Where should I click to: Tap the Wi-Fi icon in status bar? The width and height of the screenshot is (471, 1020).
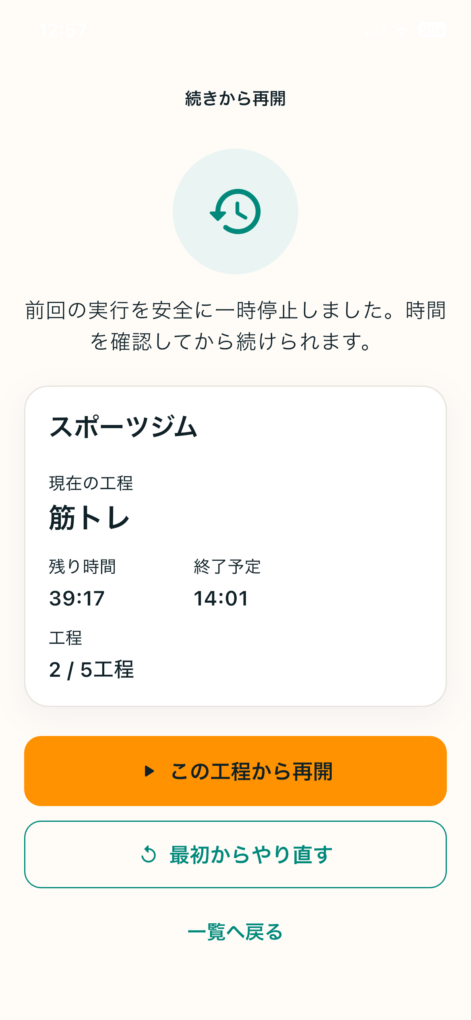tap(402, 30)
